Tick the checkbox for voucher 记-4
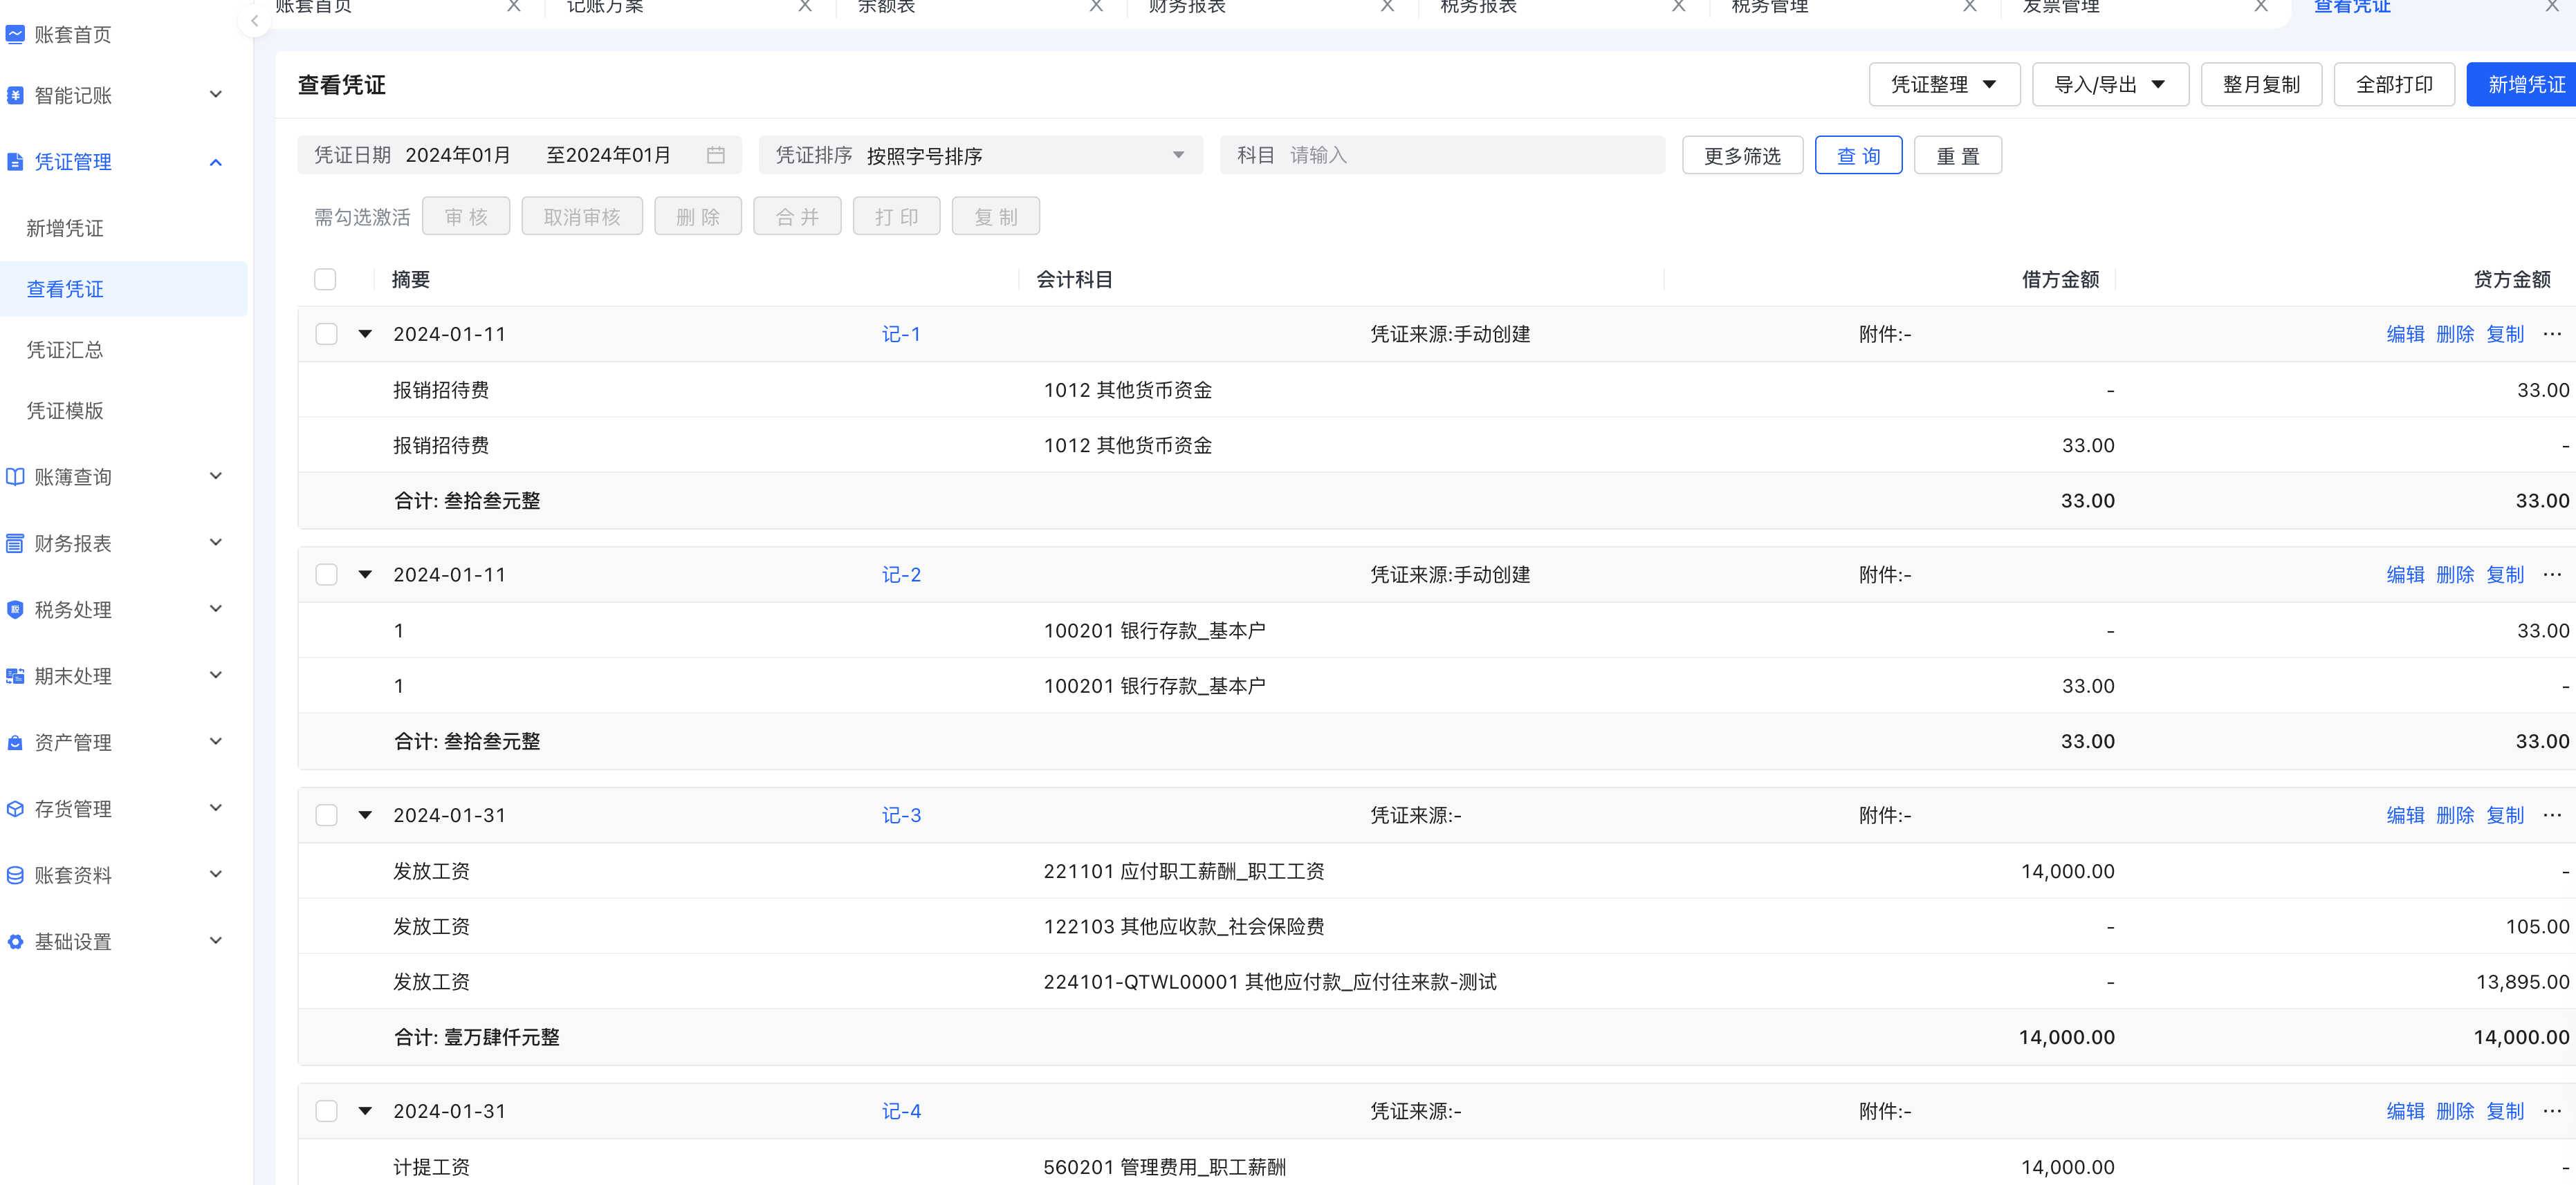 [326, 1111]
